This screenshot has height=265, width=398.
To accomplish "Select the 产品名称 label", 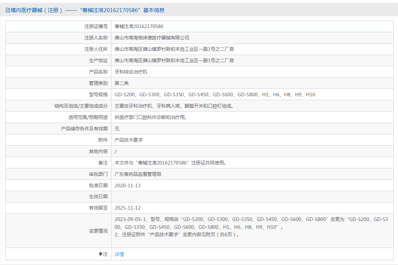I will [98, 72].
